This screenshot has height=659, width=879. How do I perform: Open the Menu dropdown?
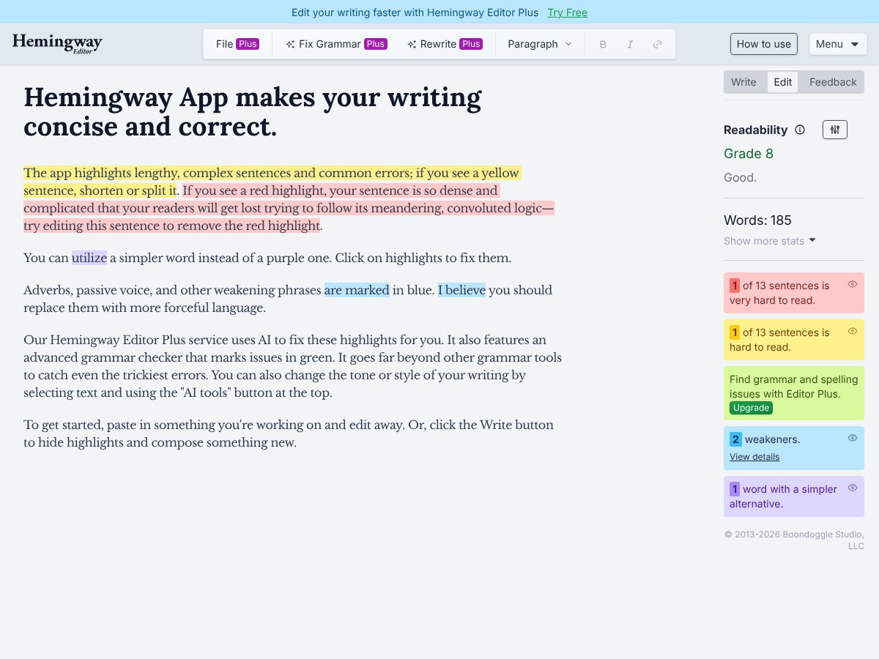(838, 44)
